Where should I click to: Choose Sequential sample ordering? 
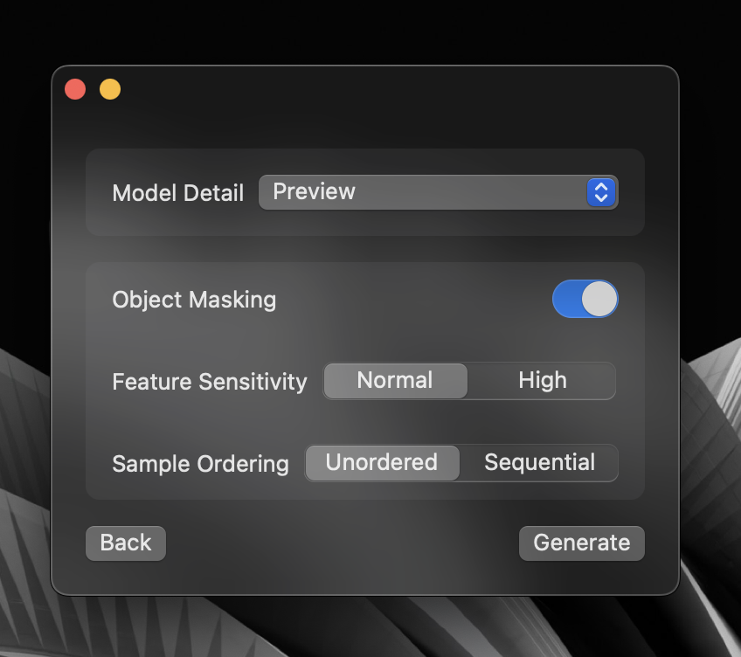point(539,463)
